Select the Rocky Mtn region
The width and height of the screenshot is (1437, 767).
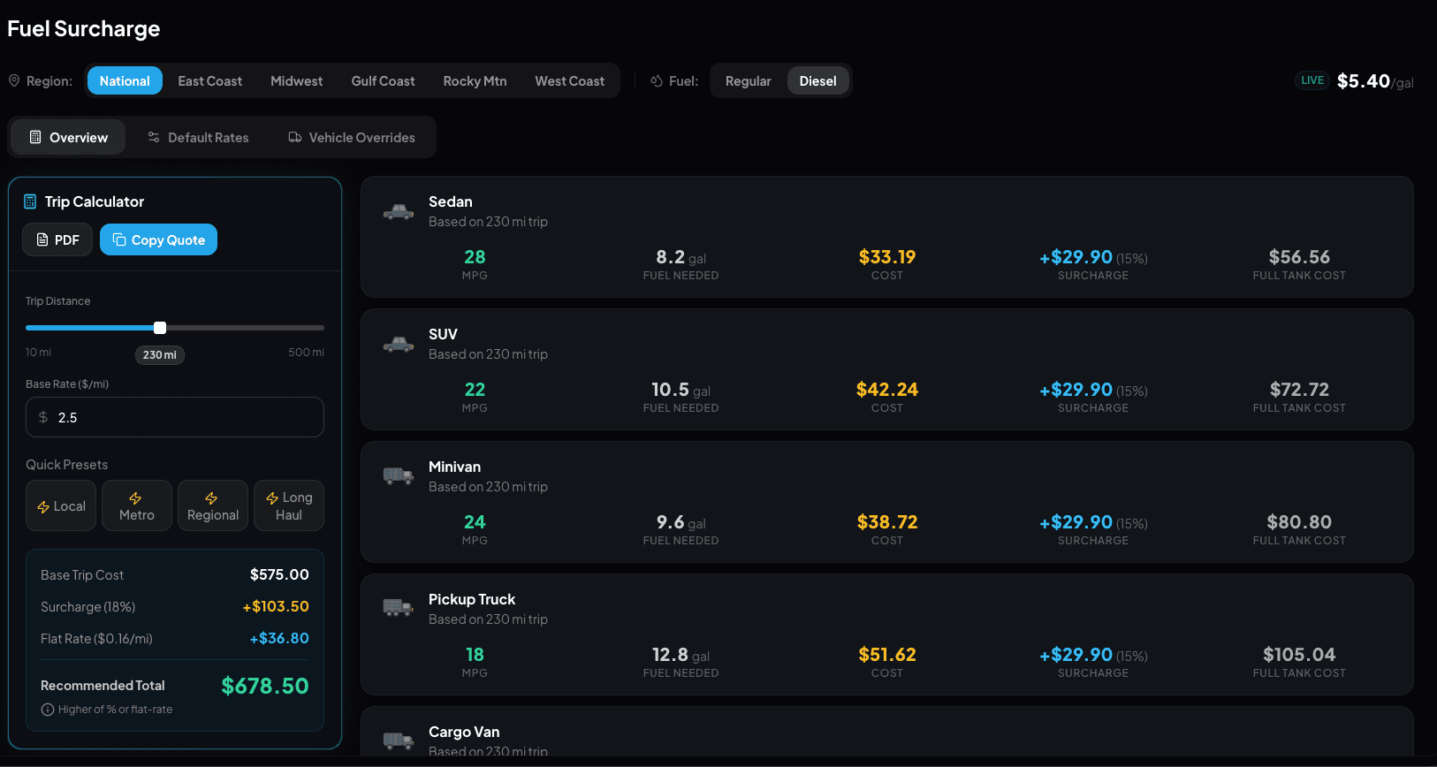pyautogui.click(x=475, y=80)
